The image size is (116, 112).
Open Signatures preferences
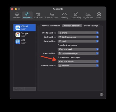click(x=88, y=15)
